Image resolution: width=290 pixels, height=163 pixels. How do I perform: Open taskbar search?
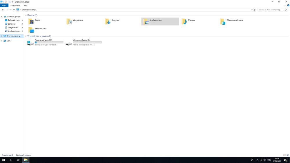pyautogui.click(x=11, y=160)
